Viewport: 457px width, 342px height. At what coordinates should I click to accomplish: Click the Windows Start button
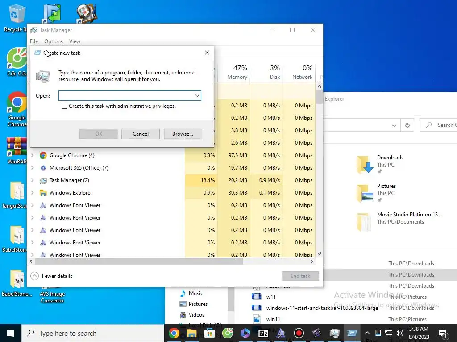(x=11, y=333)
